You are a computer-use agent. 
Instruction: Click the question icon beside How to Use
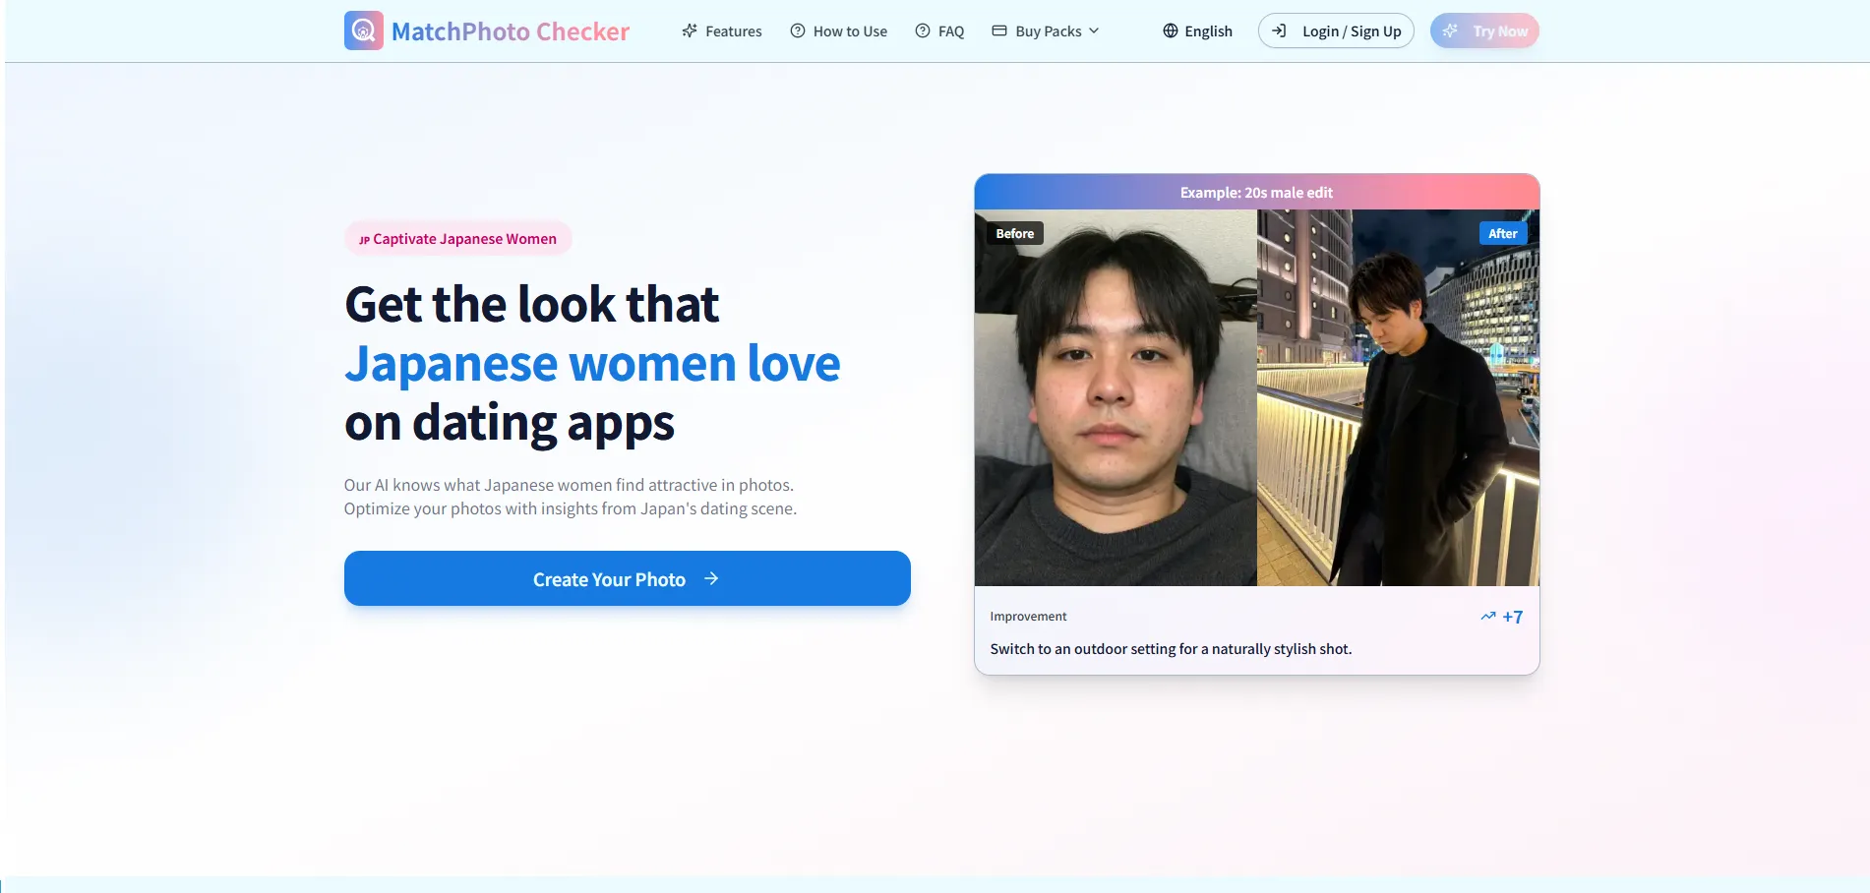pyautogui.click(x=798, y=30)
